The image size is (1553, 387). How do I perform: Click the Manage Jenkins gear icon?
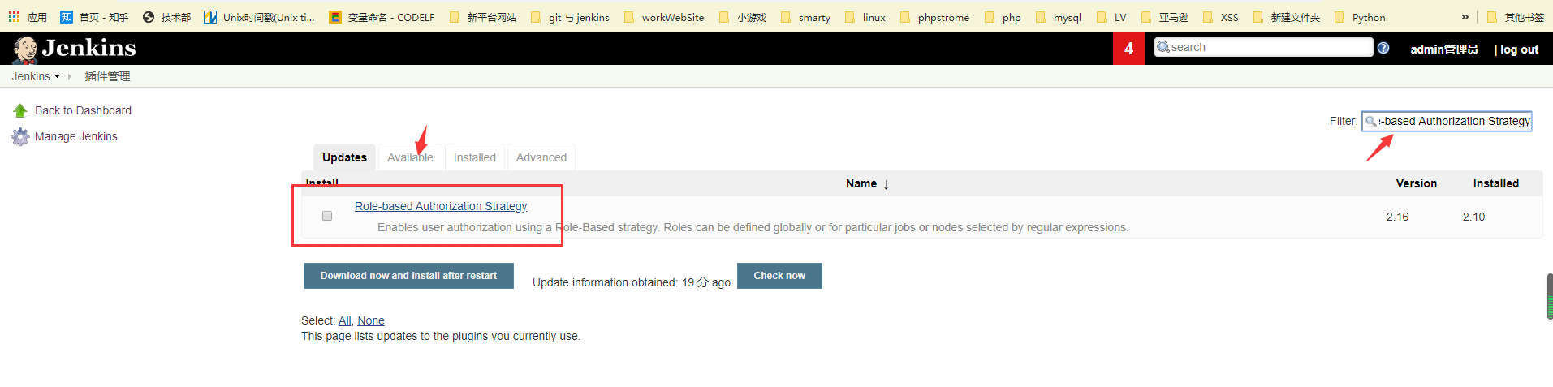[x=20, y=136]
